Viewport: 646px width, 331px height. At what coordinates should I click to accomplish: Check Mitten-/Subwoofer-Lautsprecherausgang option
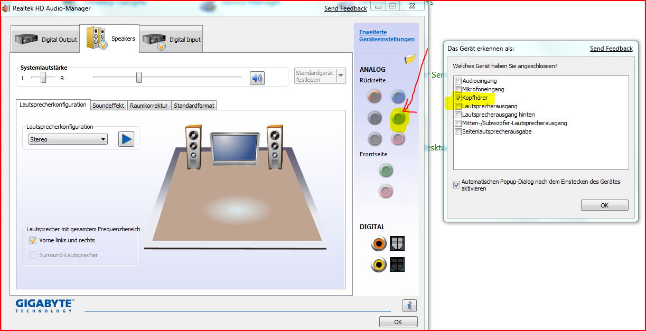pyautogui.click(x=458, y=123)
